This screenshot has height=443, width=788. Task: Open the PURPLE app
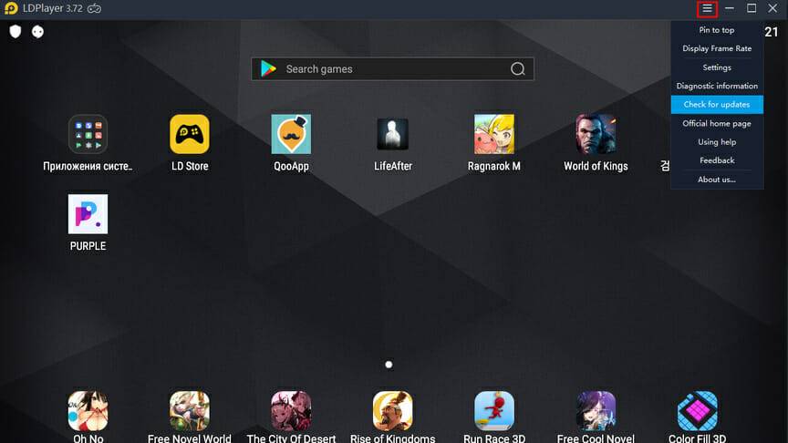88,214
